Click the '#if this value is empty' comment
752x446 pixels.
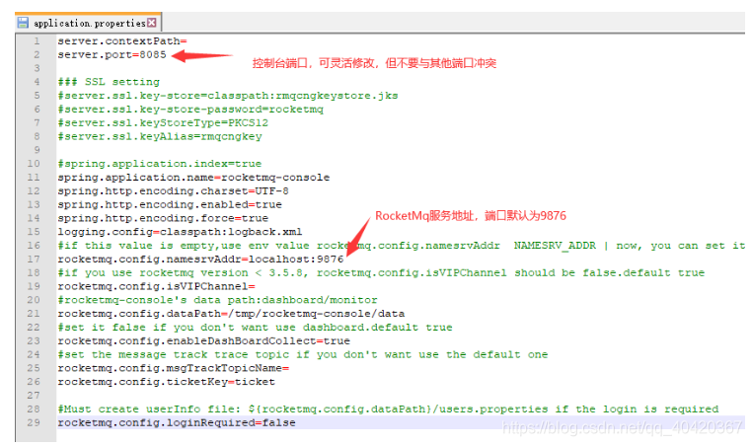click(x=402, y=246)
